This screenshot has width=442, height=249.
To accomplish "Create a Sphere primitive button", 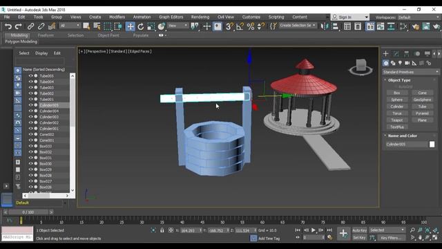I will coord(396,100).
